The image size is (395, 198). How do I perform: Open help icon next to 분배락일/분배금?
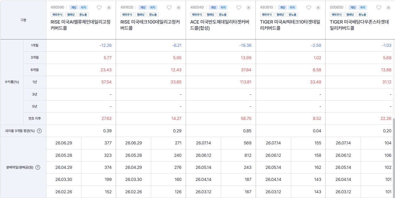(x=38, y=167)
